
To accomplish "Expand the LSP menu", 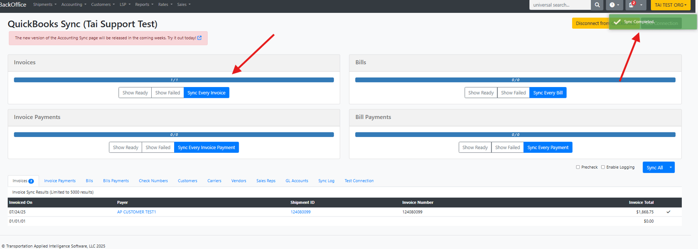I will [x=125, y=5].
